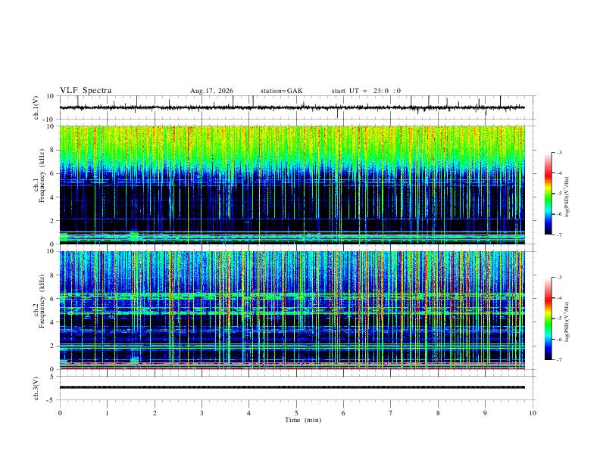
Task: Click the VLF Spectra title text
Action: click(86, 91)
